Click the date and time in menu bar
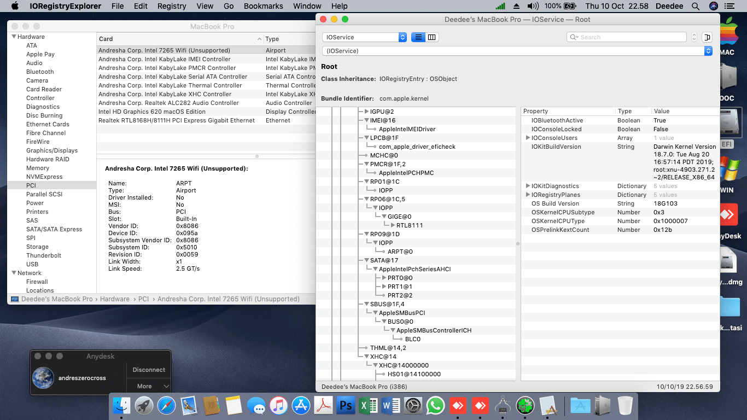 (617, 6)
